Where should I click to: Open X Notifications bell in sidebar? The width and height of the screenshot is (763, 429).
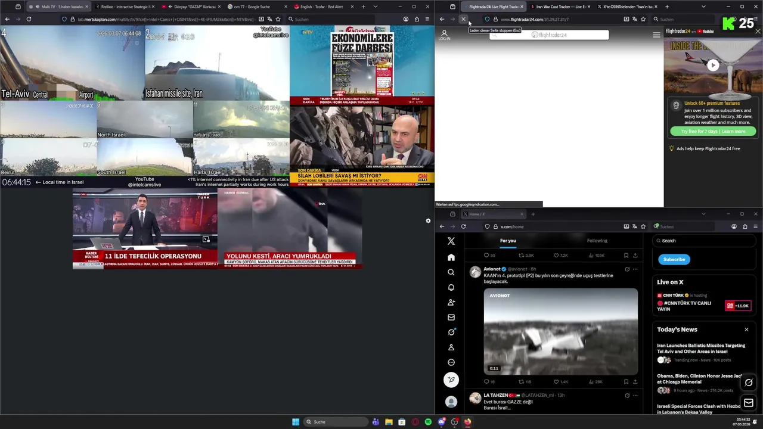point(451,287)
